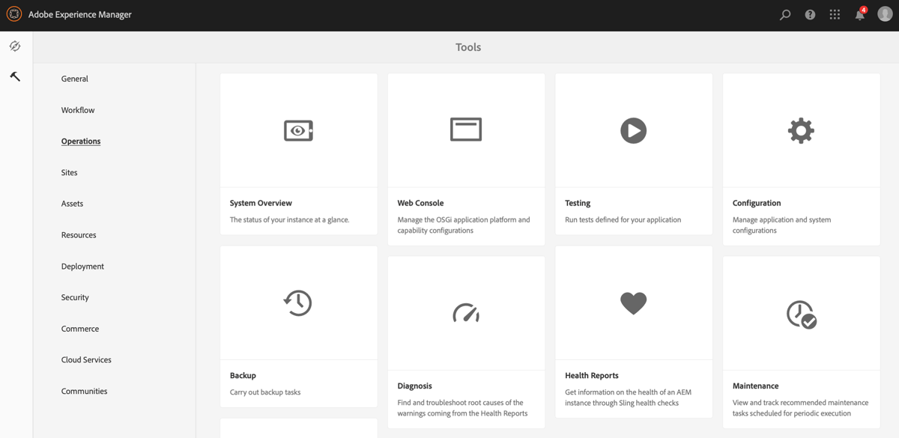Switch to the Security category
Viewport: 899px width, 438px height.
(74, 297)
